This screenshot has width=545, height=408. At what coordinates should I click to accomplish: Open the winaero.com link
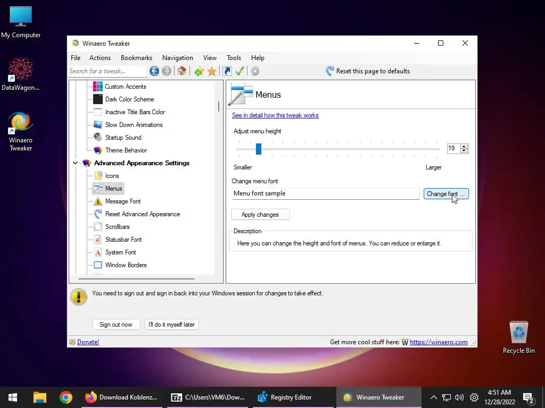(x=439, y=342)
